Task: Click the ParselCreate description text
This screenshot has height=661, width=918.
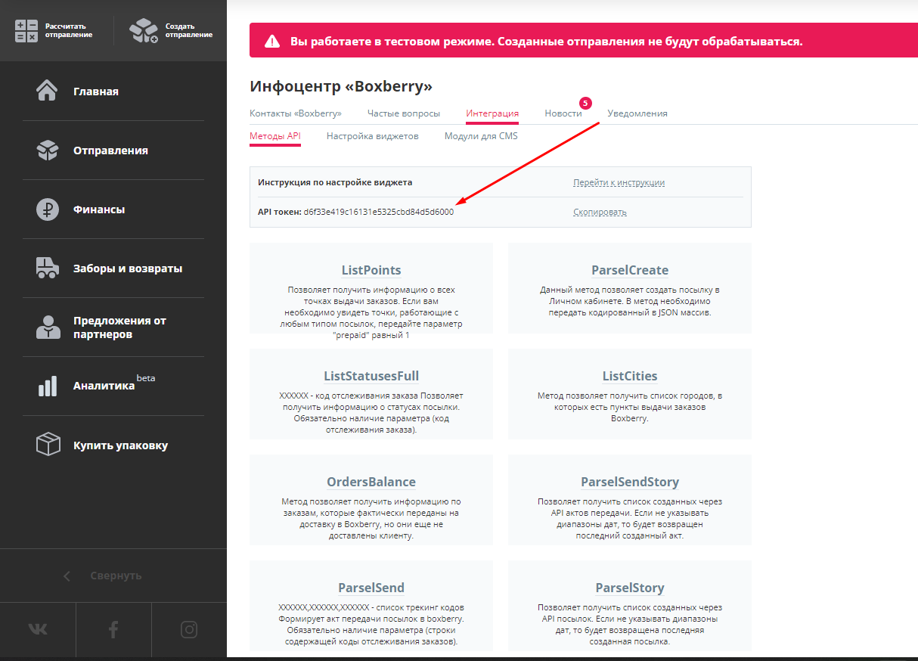Action: [630, 301]
